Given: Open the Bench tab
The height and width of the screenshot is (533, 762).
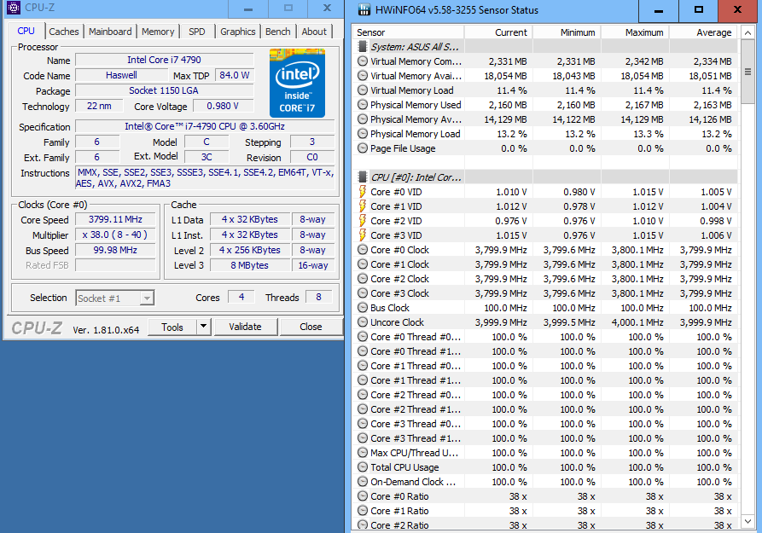Looking at the screenshot, I should 278,32.
